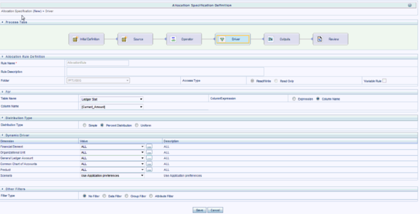The image size is (420, 214).
Task: Click the Driver funnel icon
Action: (x=222, y=39)
